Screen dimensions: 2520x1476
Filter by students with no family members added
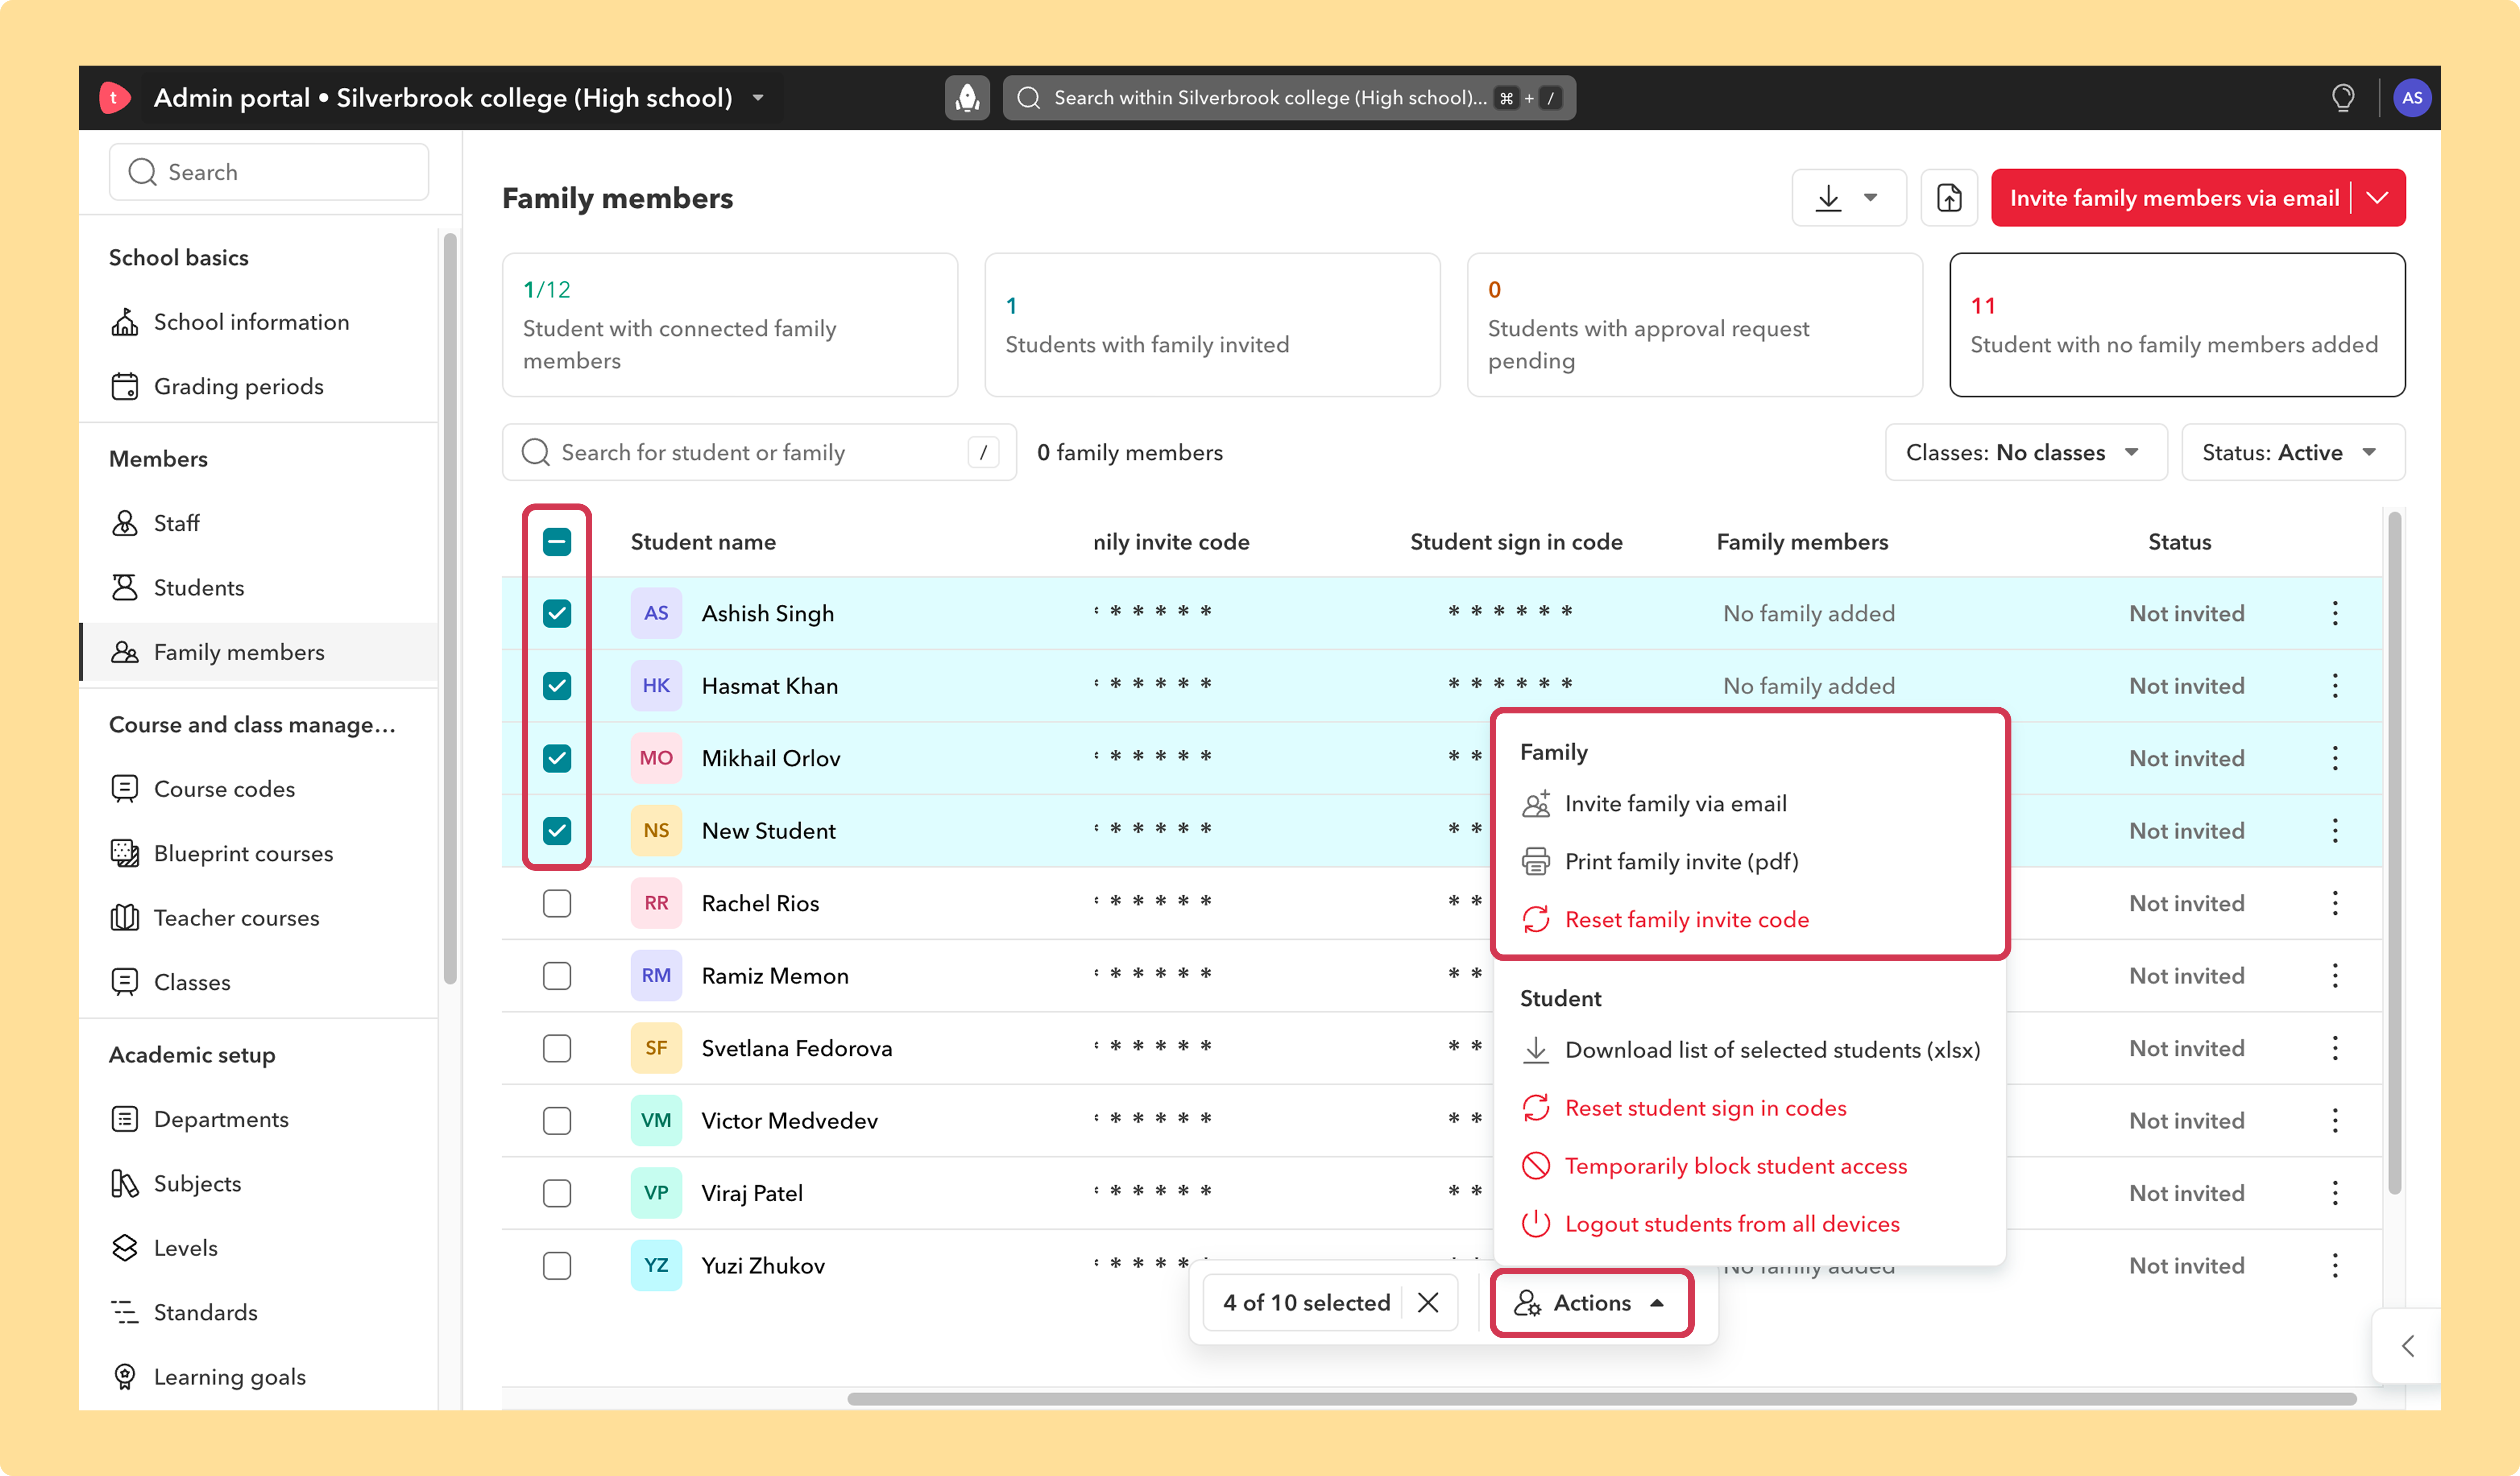coord(2177,325)
